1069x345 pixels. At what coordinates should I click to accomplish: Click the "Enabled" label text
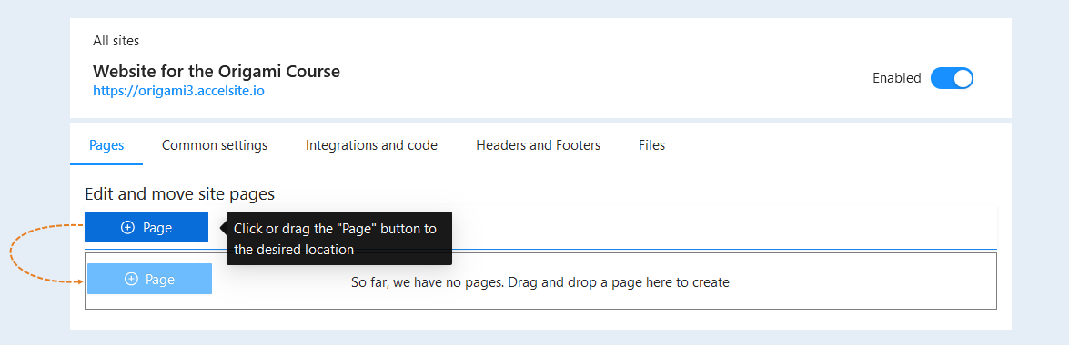[x=896, y=78]
